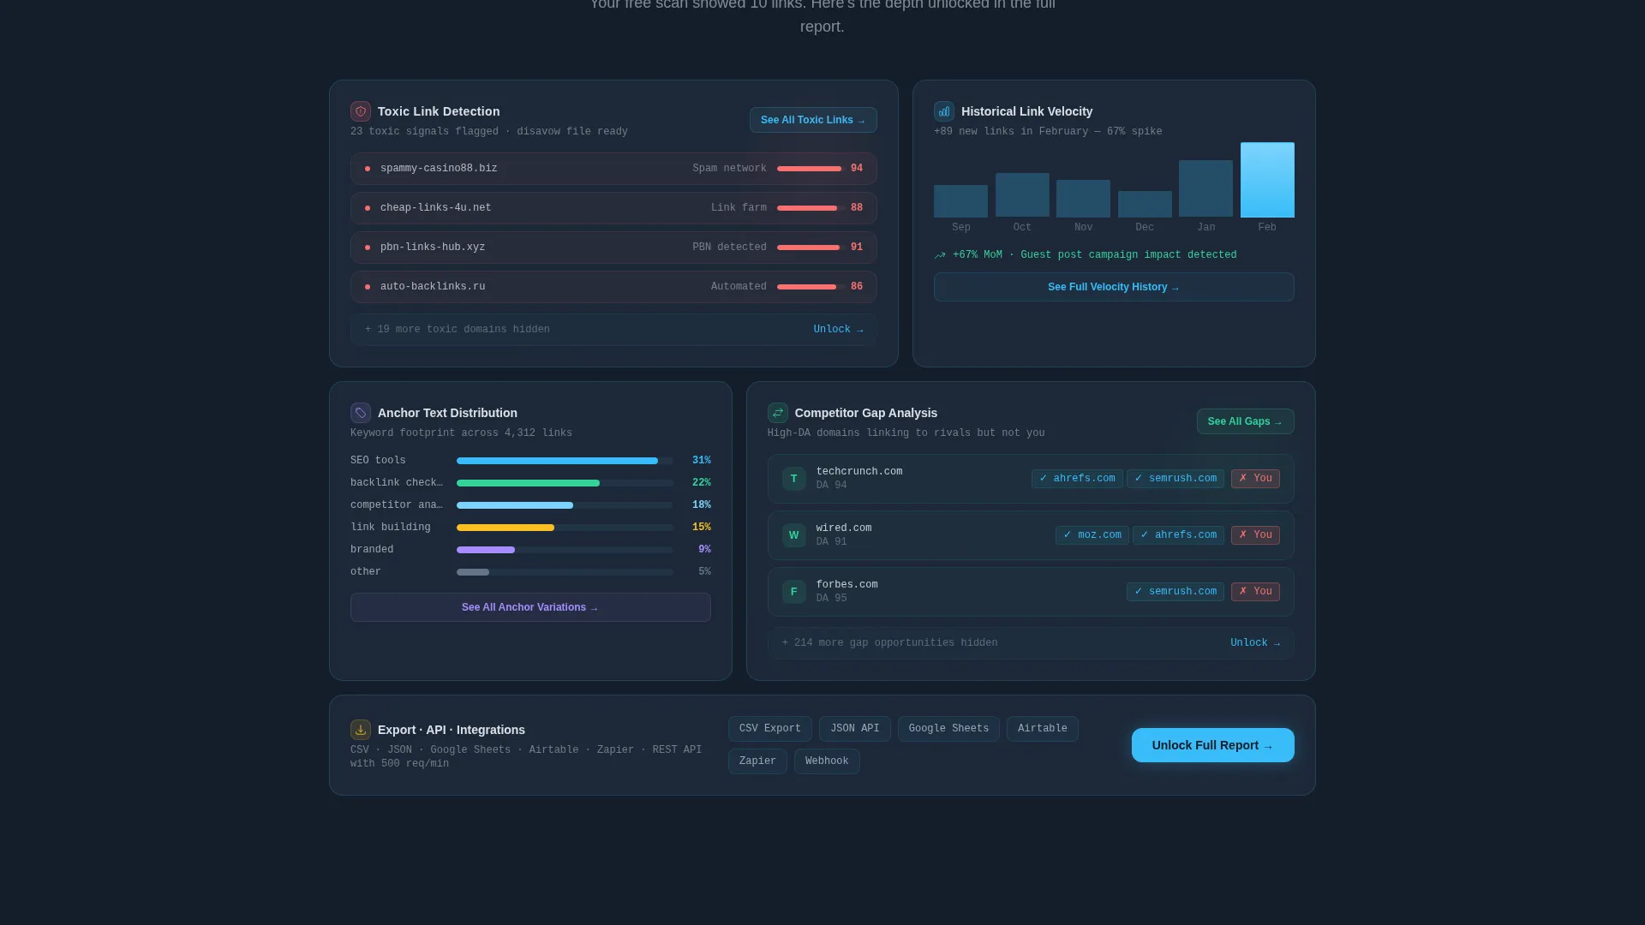This screenshot has height=925, width=1645.
Task: Click ahrefs.com tag in wired.com row
Action: tap(1178, 535)
